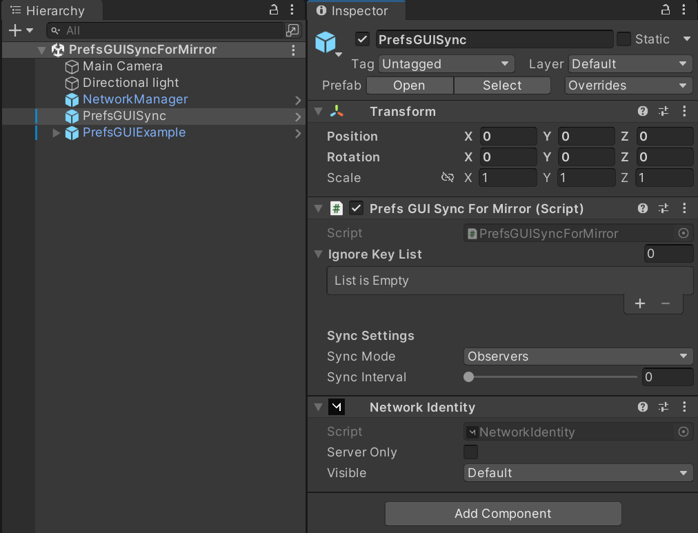Viewport: 698px width, 533px height.
Task: Collapse the Transform component
Action: (318, 111)
